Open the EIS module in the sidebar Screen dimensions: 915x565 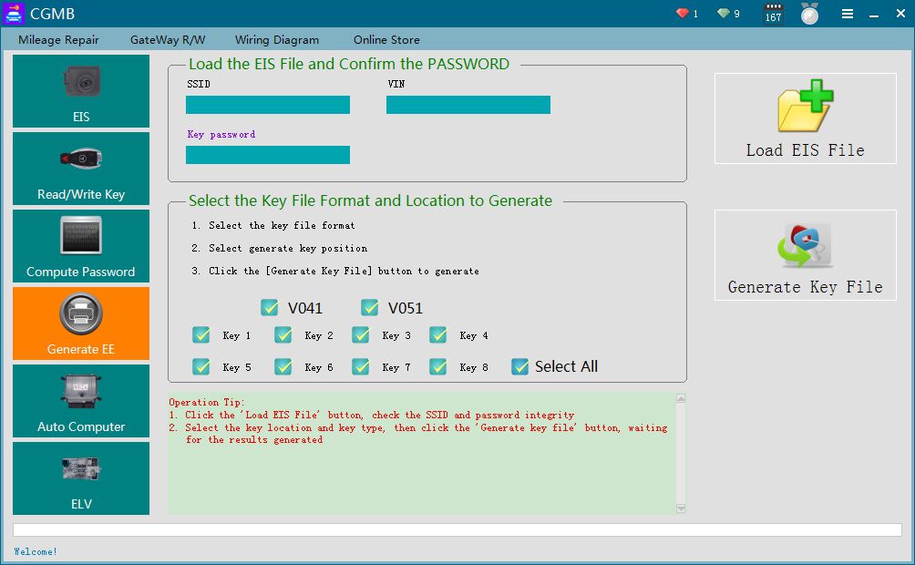[80, 91]
